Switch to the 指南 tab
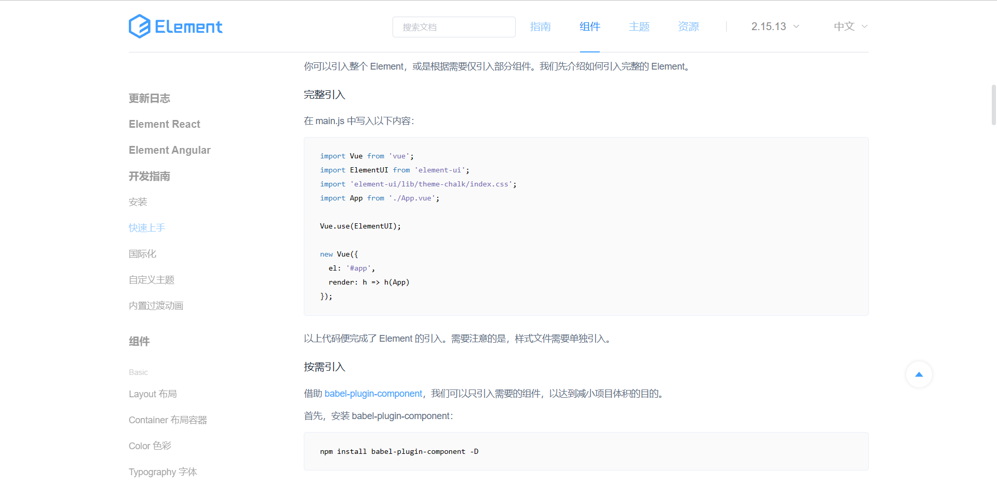 pyautogui.click(x=540, y=26)
